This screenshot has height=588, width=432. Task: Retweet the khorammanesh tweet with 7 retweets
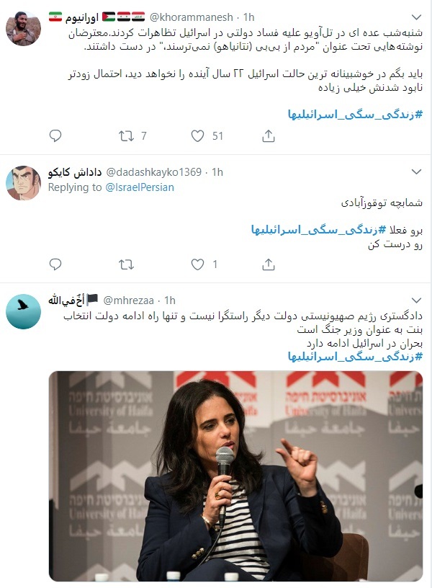tap(126, 135)
